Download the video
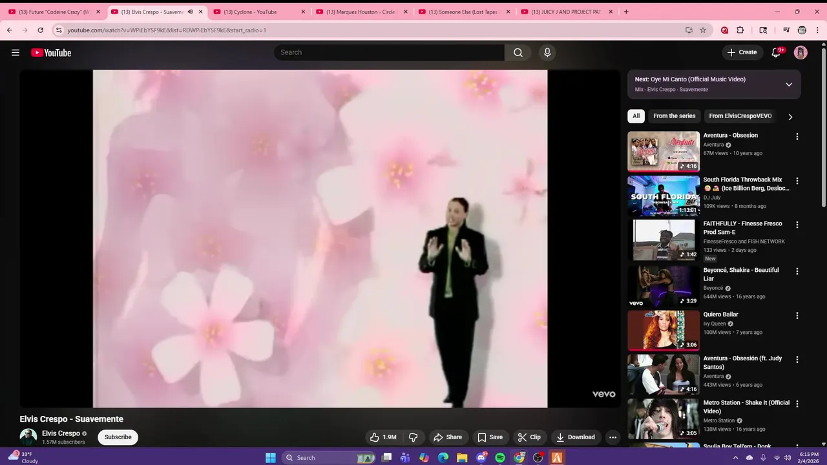827x465 pixels. pos(576,437)
